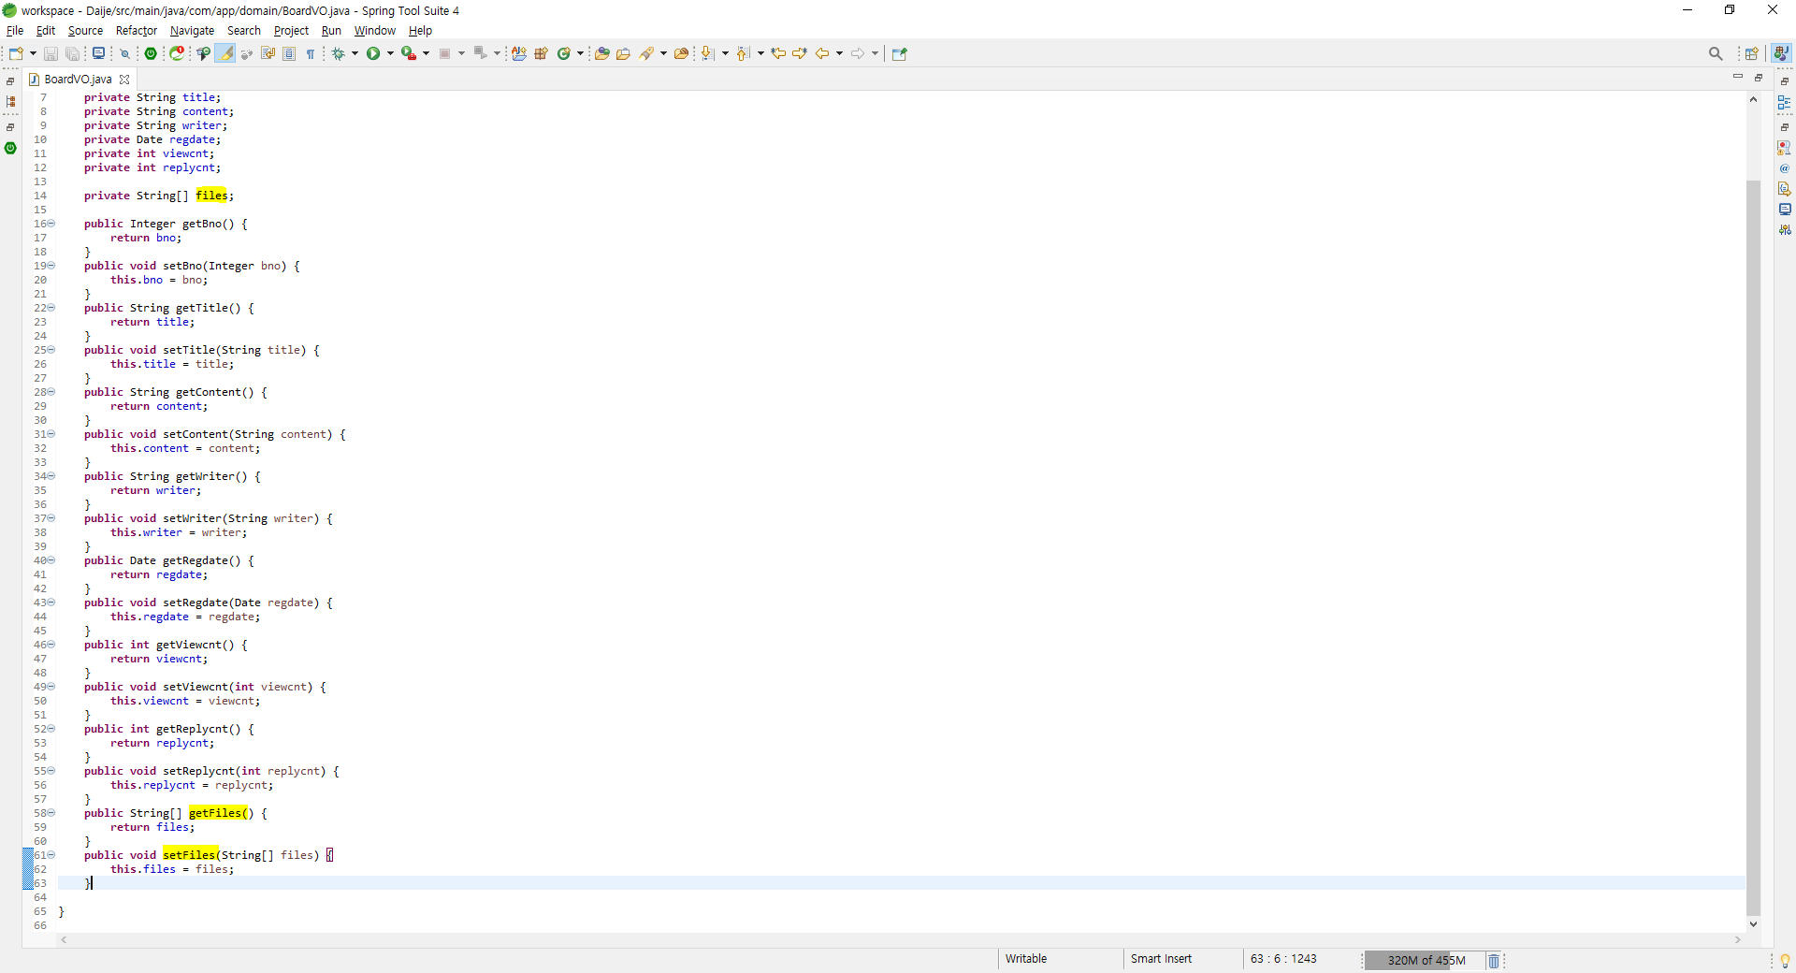Open the Outline view icon in right trim
Screen dimensions: 1796x973
[1785, 103]
